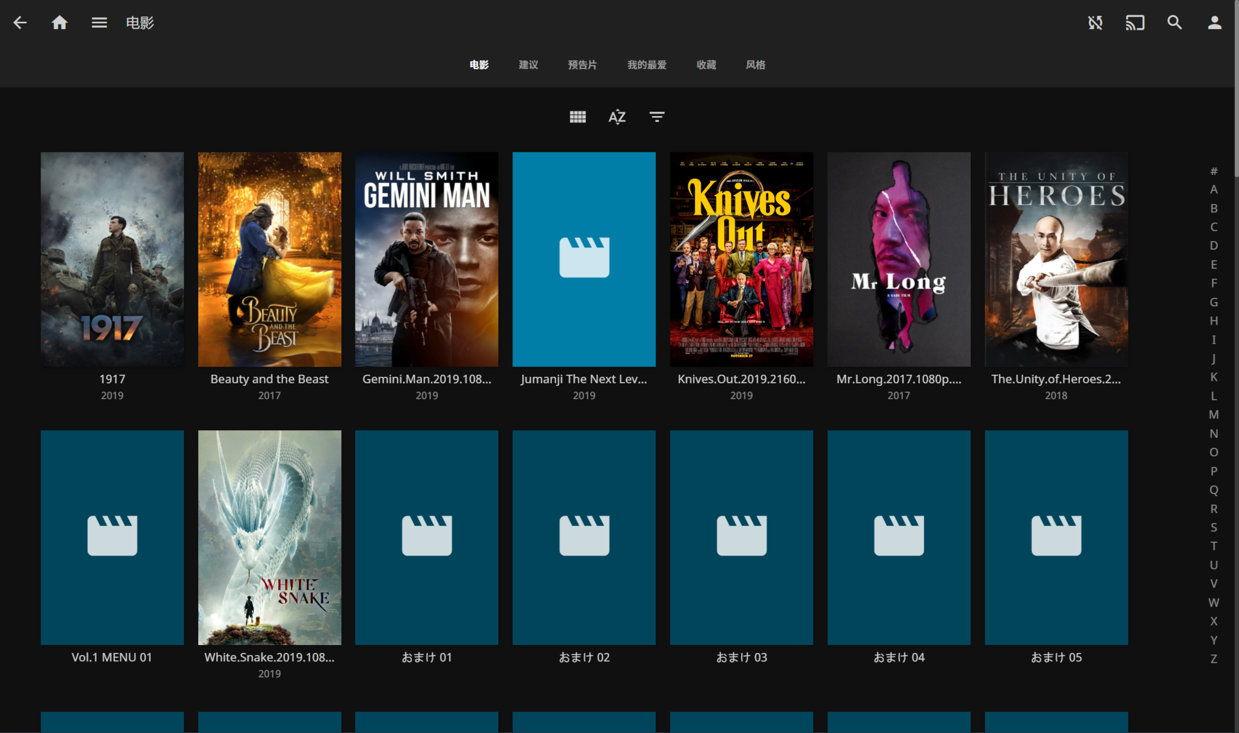This screenshot has width=1239, height=733.
Task: Open the hamburger menu
Action: pos(99,23)
